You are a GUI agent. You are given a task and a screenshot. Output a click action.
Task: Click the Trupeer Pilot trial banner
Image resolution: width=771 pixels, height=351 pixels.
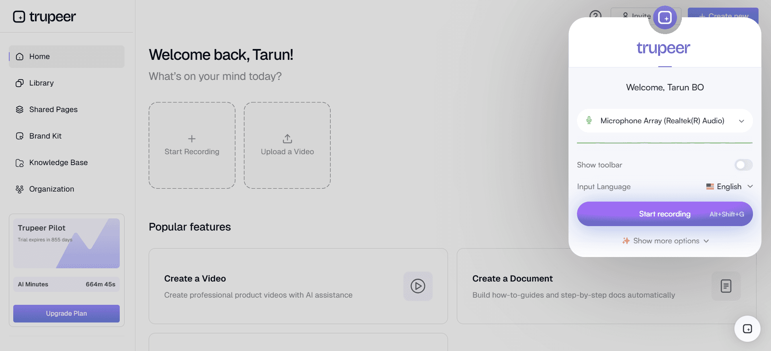coord(66,243)
